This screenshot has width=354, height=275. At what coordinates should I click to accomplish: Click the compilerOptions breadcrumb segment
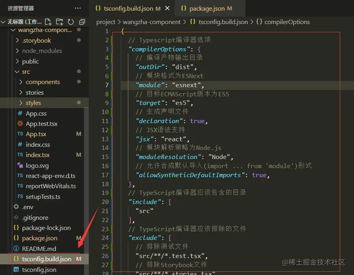click(287, 22)
